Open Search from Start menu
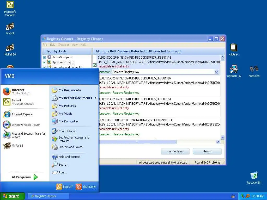 (74, 165)
